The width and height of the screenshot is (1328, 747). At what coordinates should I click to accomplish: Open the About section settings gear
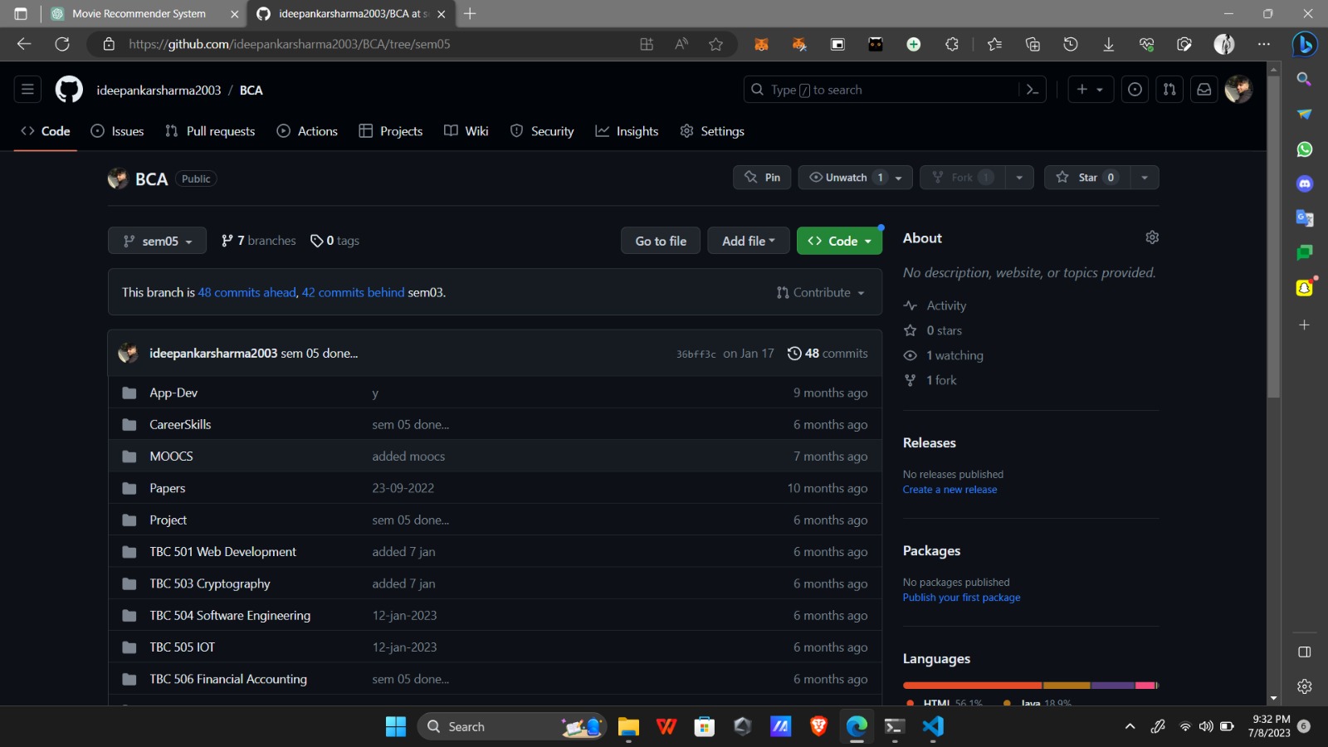click(x=1152, y=237)
